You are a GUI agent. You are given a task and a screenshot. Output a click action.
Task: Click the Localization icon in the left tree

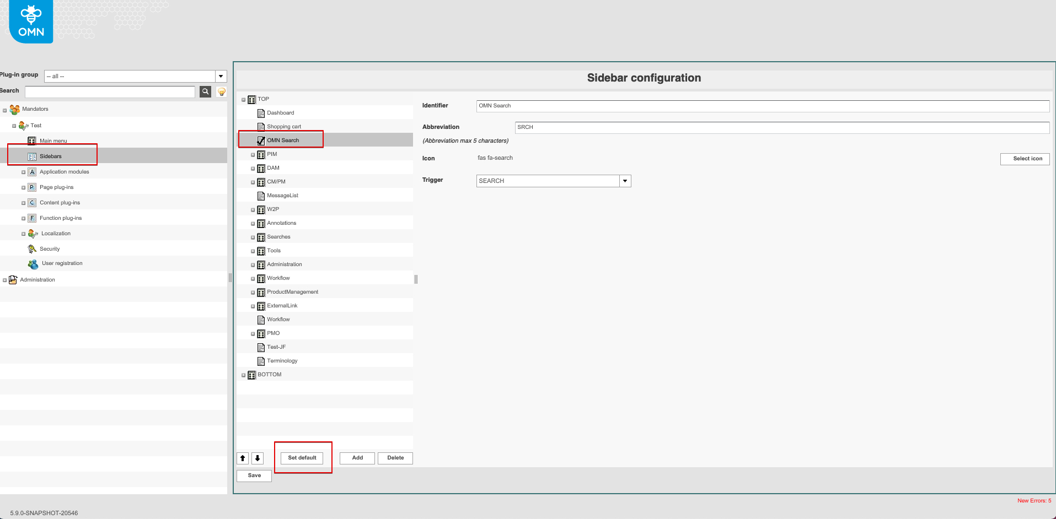[33, 233]
